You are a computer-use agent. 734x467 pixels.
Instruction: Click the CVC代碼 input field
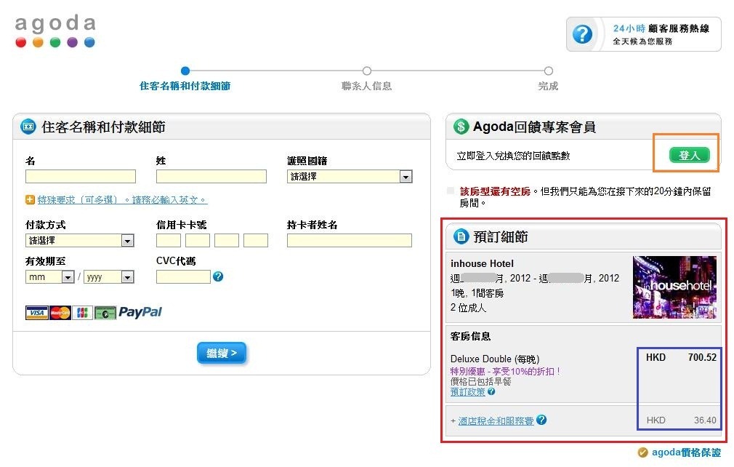click(x=183, y=277)
